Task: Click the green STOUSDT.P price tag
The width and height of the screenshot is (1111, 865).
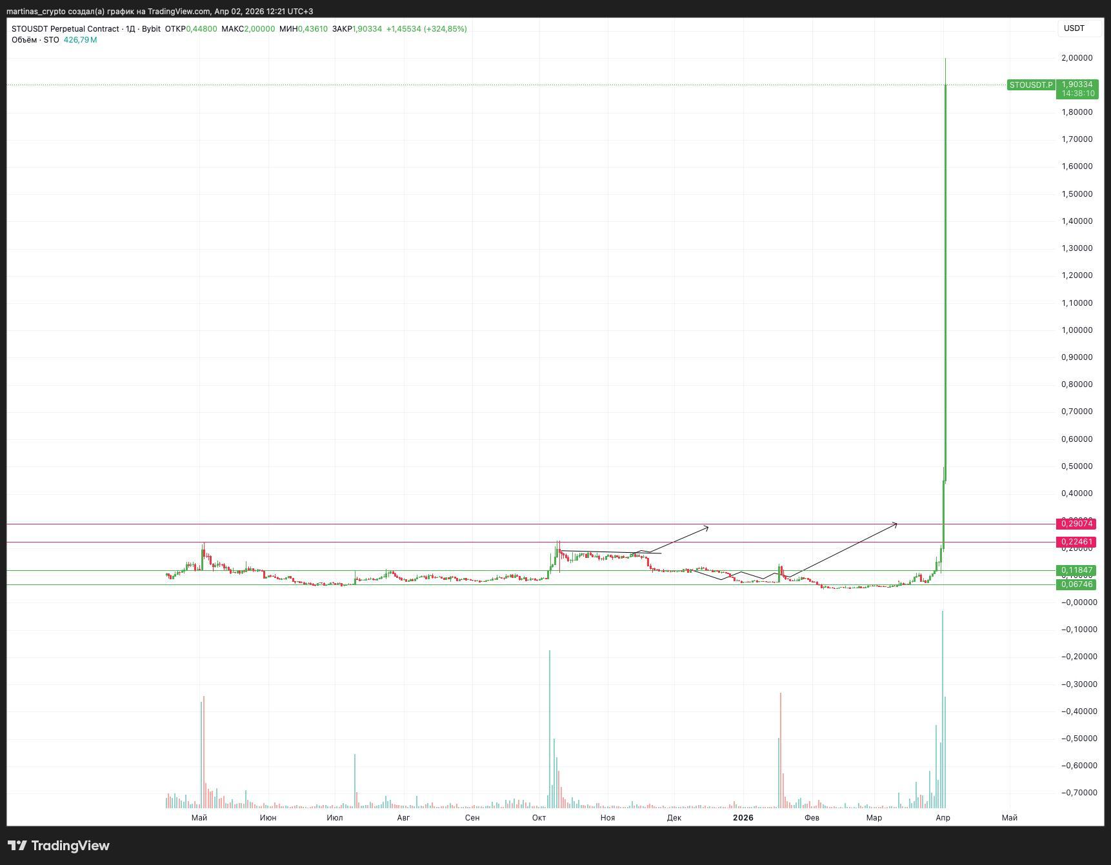Action: pos(1030,85)
